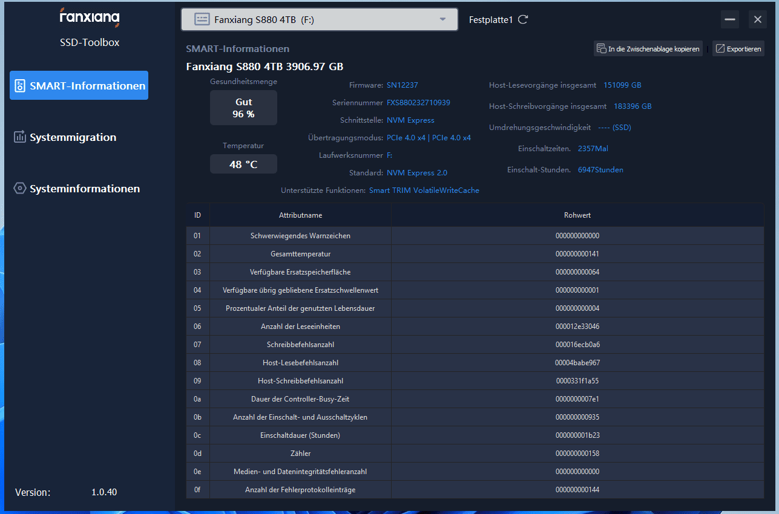The width and height of the screenshot is (779, 514).
Task: Click the Fanxiang logo
Action: click(90, 18)
